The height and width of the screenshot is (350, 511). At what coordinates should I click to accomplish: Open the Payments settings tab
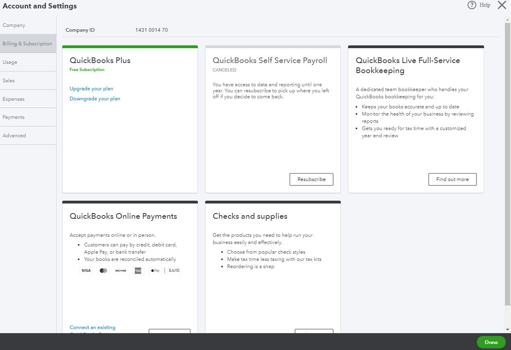pos(28,117)
